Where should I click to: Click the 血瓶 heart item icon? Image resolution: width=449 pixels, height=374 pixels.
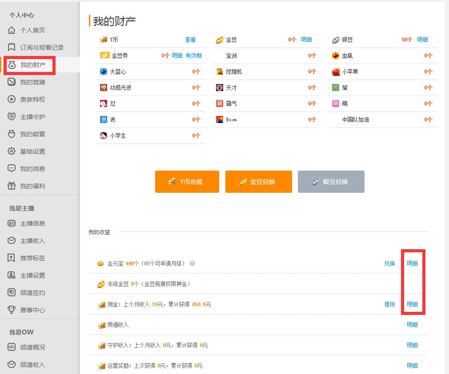337,56
